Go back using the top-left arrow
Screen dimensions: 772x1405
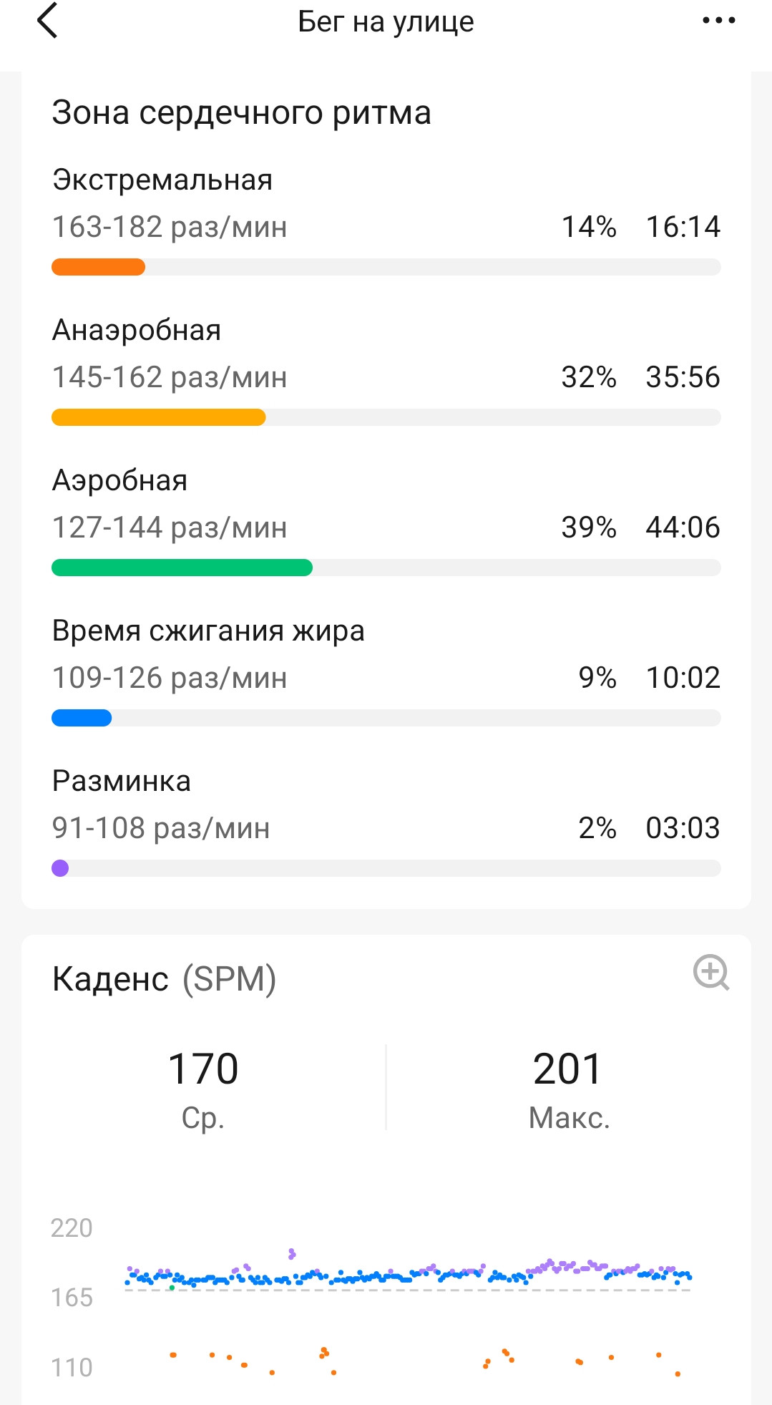(47, 20)
